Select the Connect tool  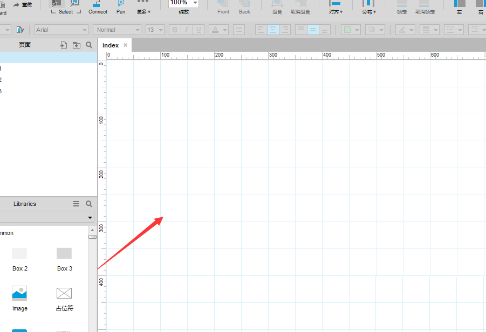98,7
